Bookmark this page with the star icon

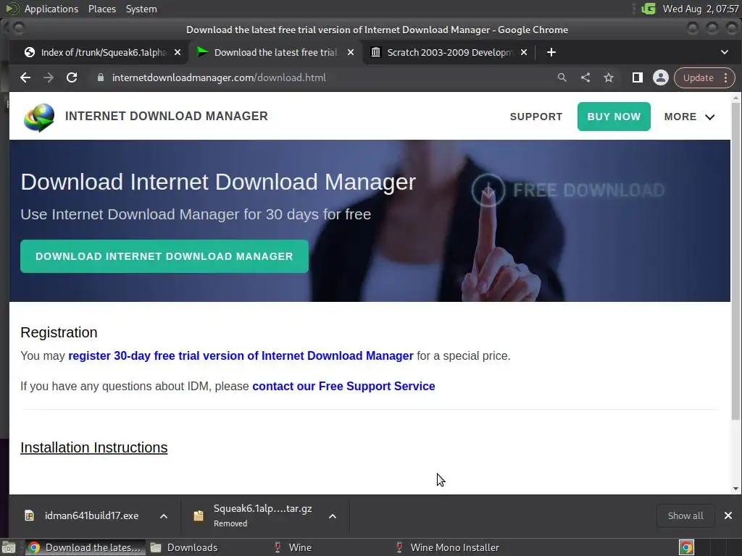tap(609, 77)
